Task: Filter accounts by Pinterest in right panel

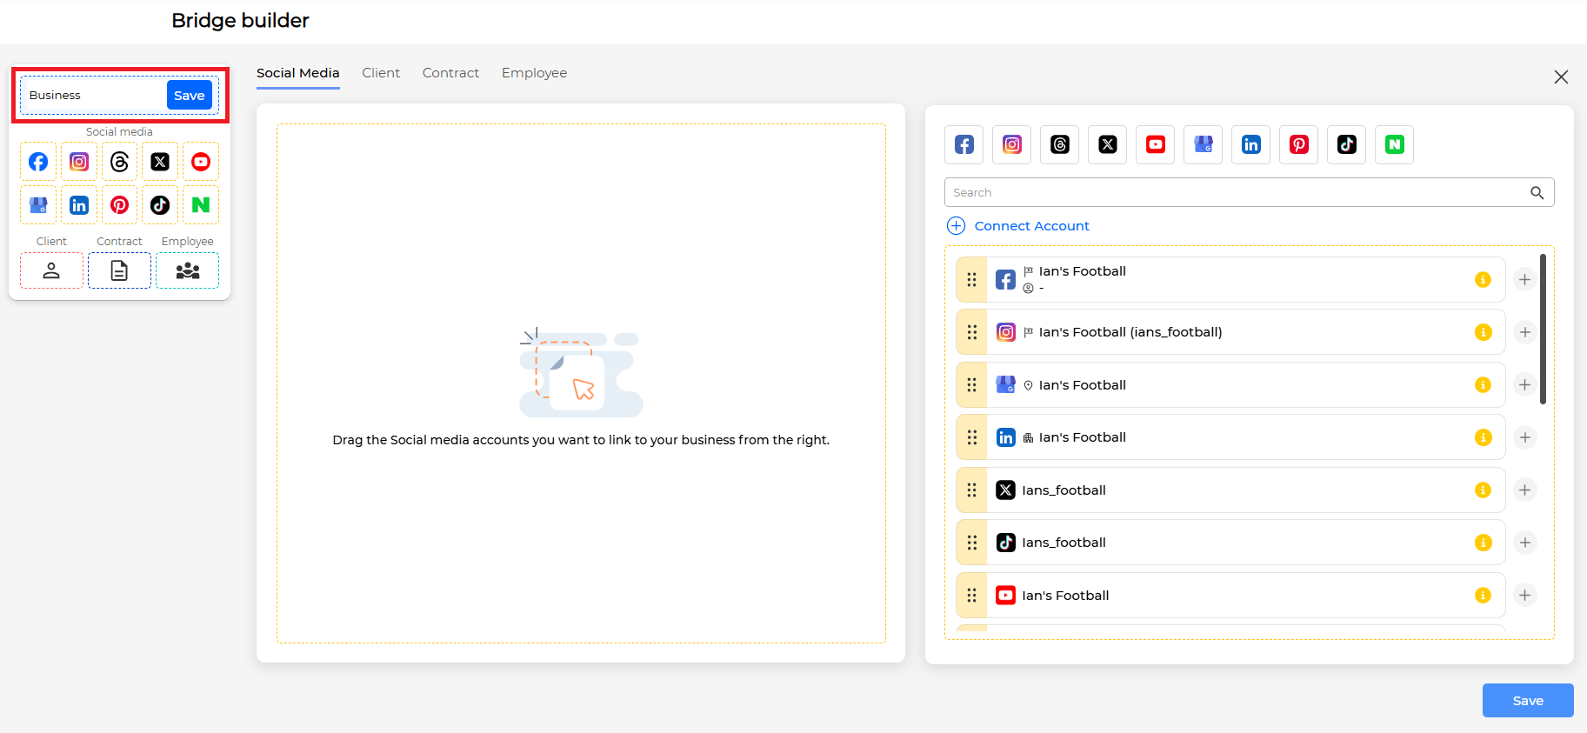Action: 1299,144
